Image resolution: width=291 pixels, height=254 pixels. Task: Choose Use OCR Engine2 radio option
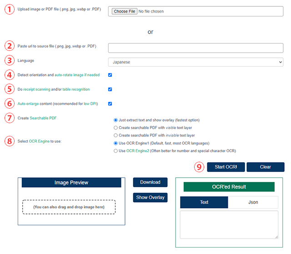[x=115, y=151]
